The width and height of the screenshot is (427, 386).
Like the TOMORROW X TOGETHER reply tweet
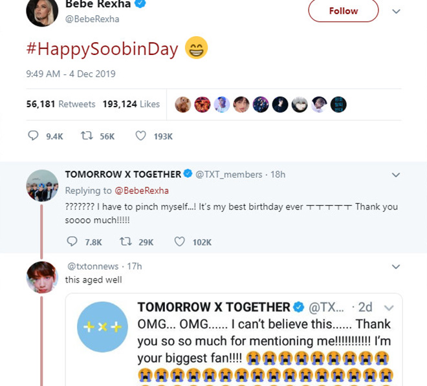pyautogui.click(x=179, y=241)
